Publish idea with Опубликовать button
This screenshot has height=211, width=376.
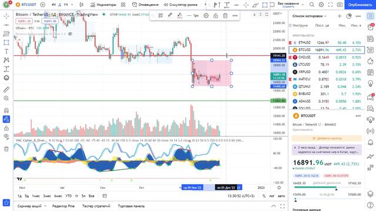(x=360, y=5)
